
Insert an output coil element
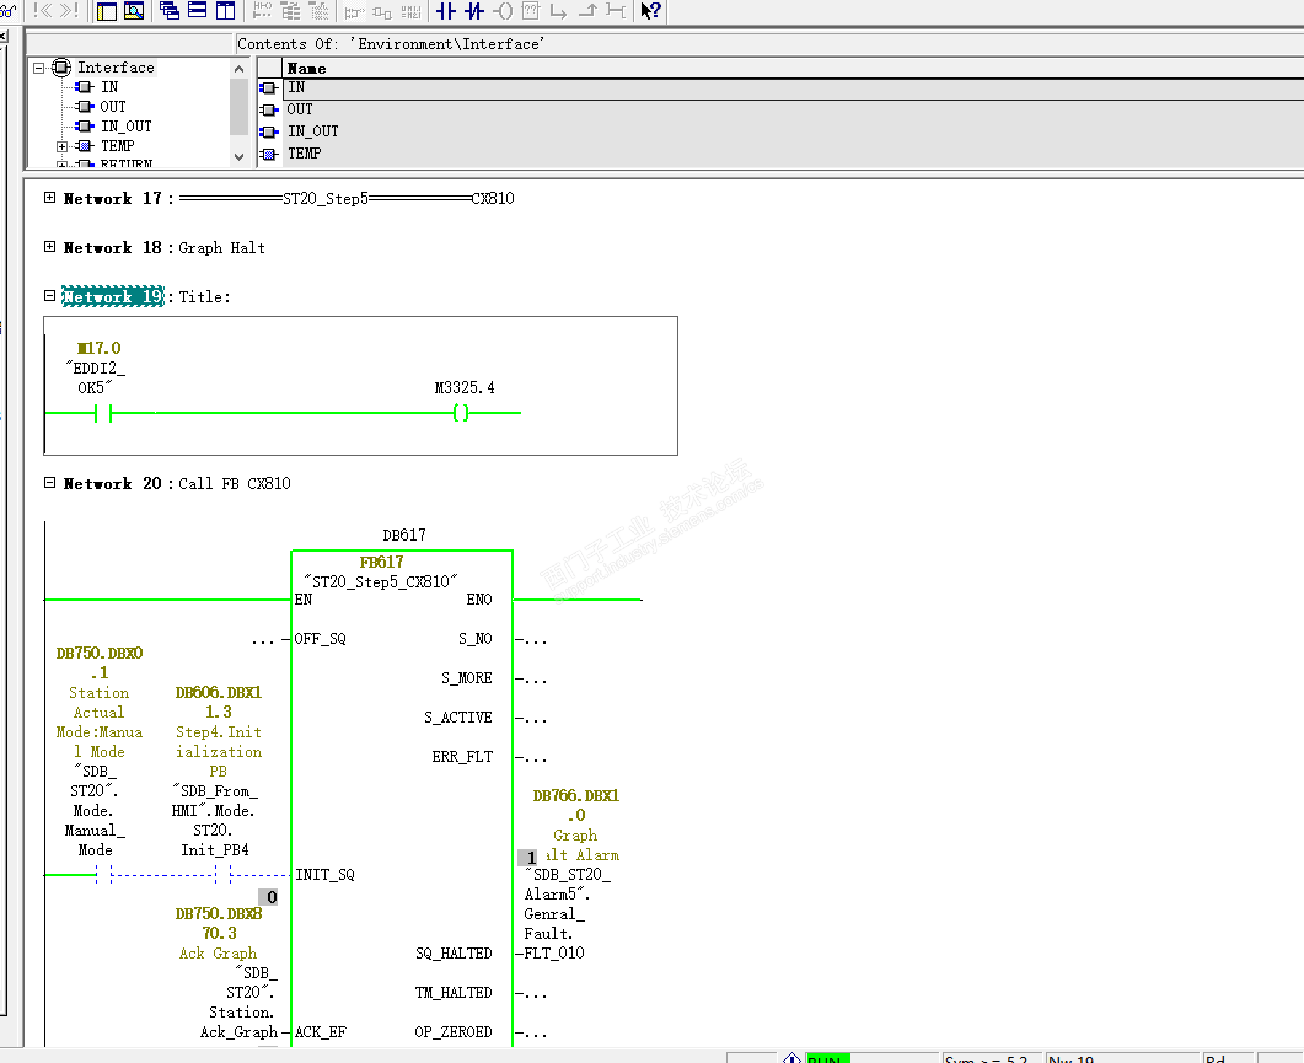[503, 10]
